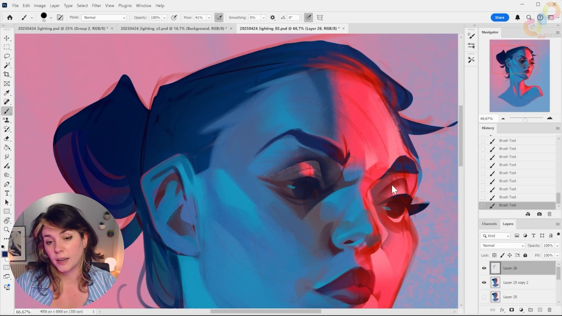
Task: Open layer Opacity dropdown arrow
Action: click(558, 245)
